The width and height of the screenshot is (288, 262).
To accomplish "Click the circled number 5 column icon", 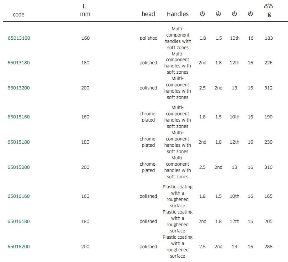I will pyautogui.click(x=234, y=14).
